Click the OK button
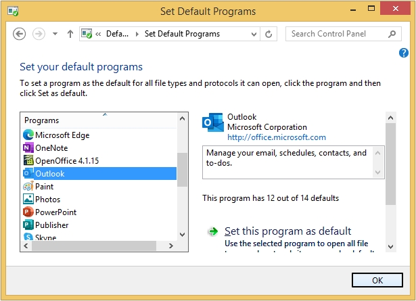This screenshot has height=301, width=416. 377,280
